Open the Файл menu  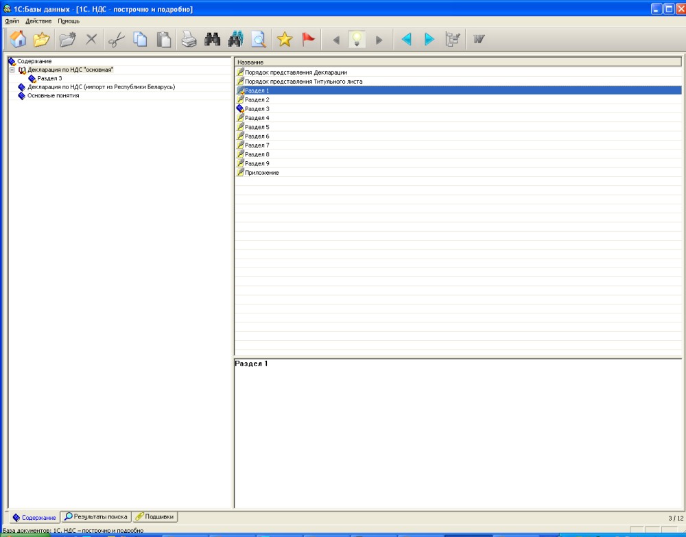pos(12,21)
